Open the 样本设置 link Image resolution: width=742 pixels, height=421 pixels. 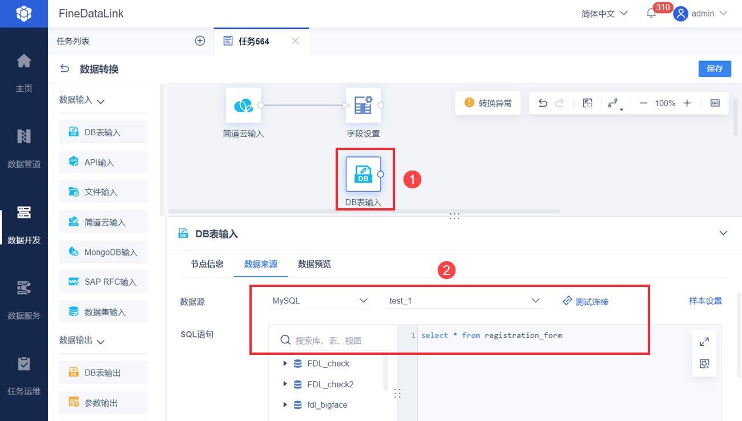pos(705,301)
